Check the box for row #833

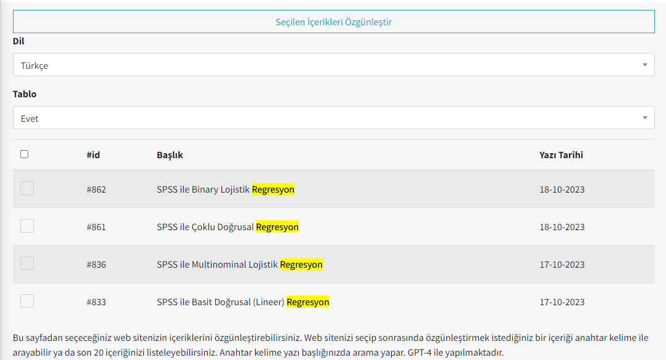coord(27,301)
